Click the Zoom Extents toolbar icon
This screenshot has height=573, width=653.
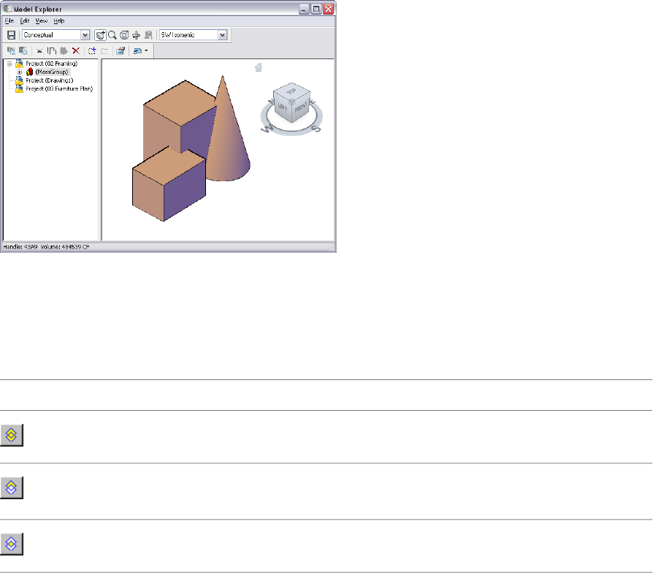click(124, 35)
